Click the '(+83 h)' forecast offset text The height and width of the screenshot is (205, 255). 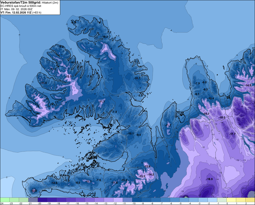click(37, 12)
